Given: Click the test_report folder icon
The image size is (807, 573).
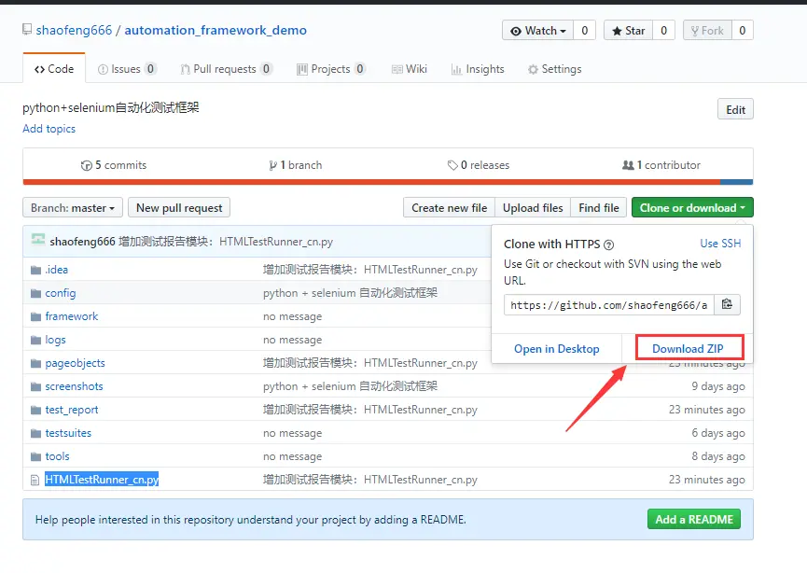Looking at the screenshot, I should (x=35, y=410).
